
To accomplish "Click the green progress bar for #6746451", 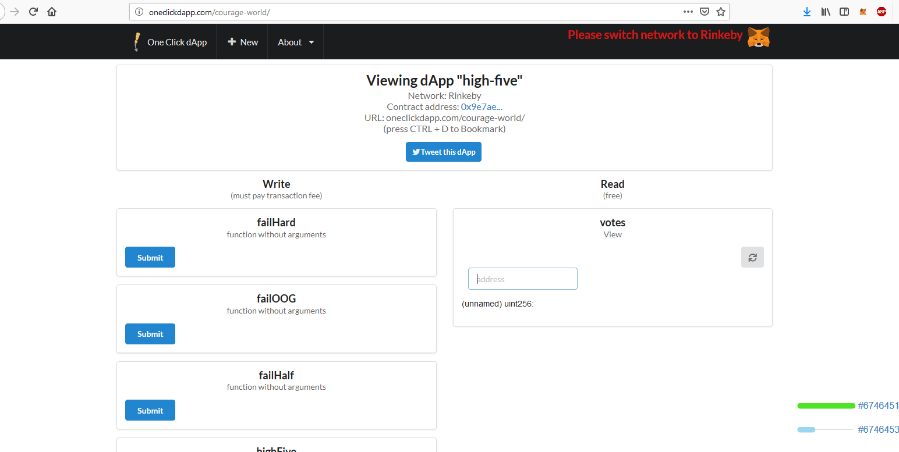I will [x=826, y=405].
